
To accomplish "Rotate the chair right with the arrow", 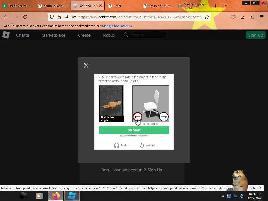I will tap(164, 117).
